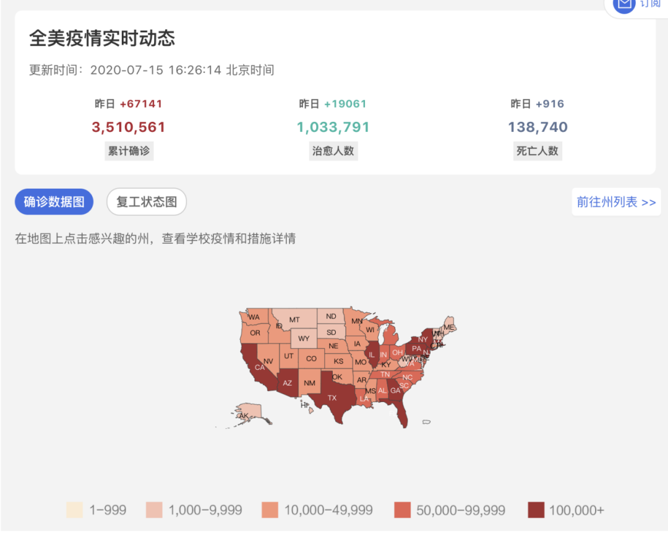The height and width of the screenshot is (537, 668).
Task: Choose Arizona (AZ) on the map
Action: click(x=287, y=383)
